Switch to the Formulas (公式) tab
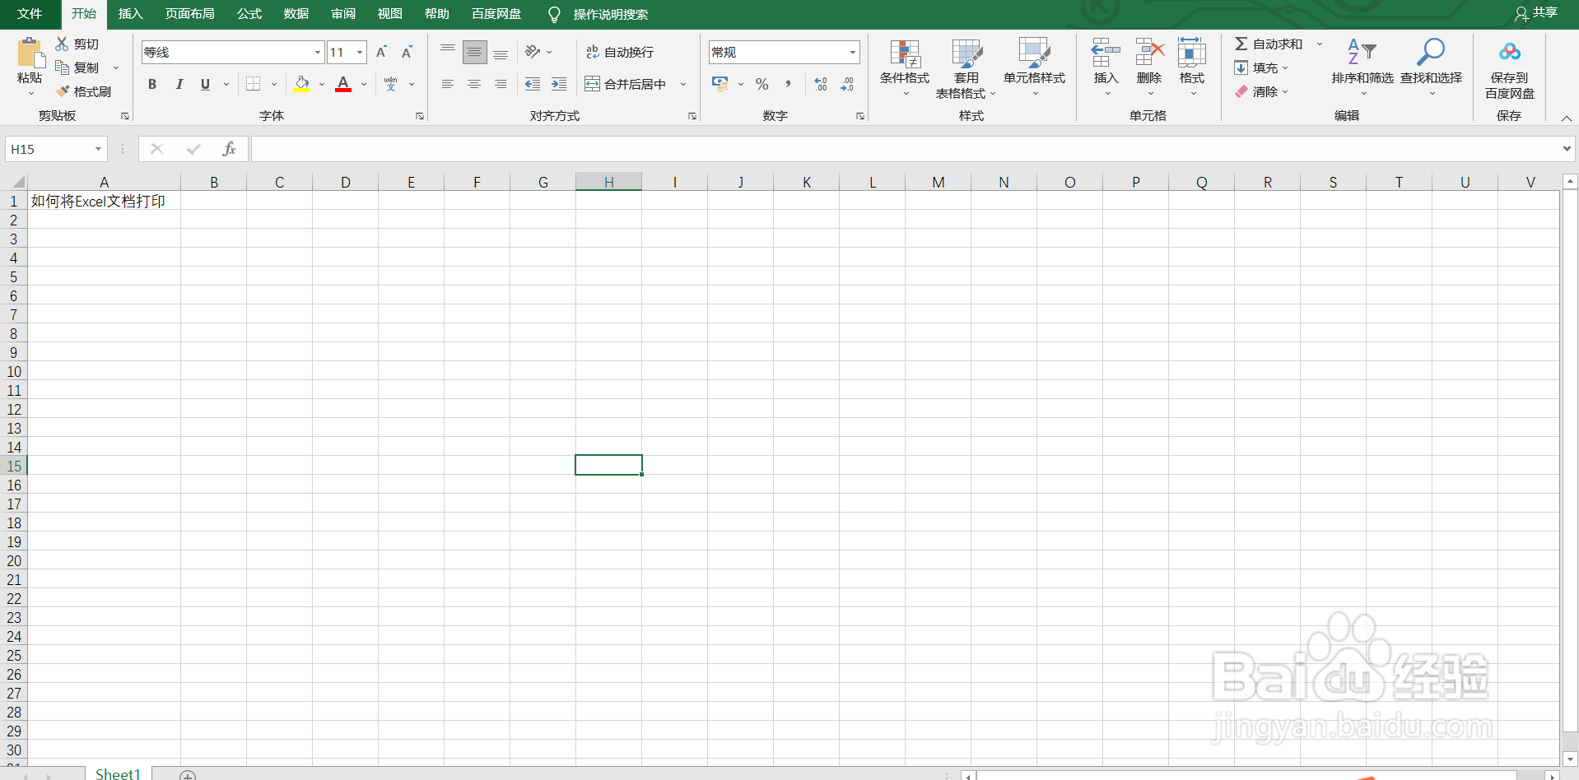 249,14
